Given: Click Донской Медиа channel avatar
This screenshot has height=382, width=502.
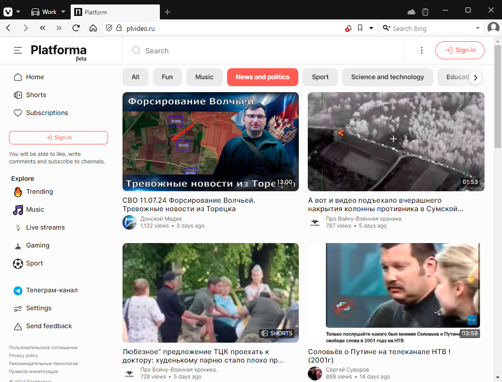Looking at the screenshot, I should 129,222.
